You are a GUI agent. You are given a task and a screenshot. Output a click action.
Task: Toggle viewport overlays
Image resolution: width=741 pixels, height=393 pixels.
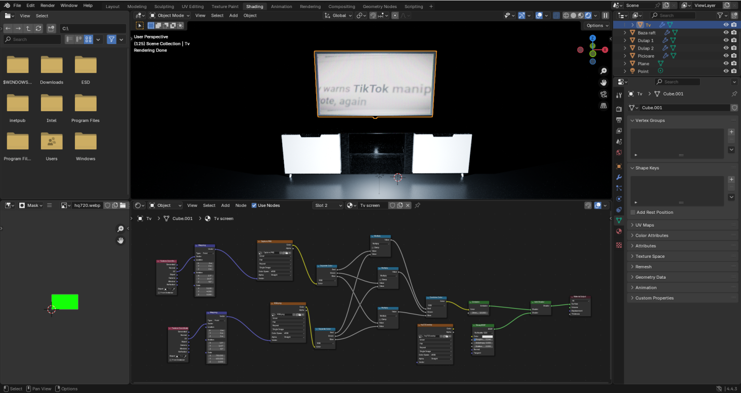pyautogui.click(x=539, y=15)
